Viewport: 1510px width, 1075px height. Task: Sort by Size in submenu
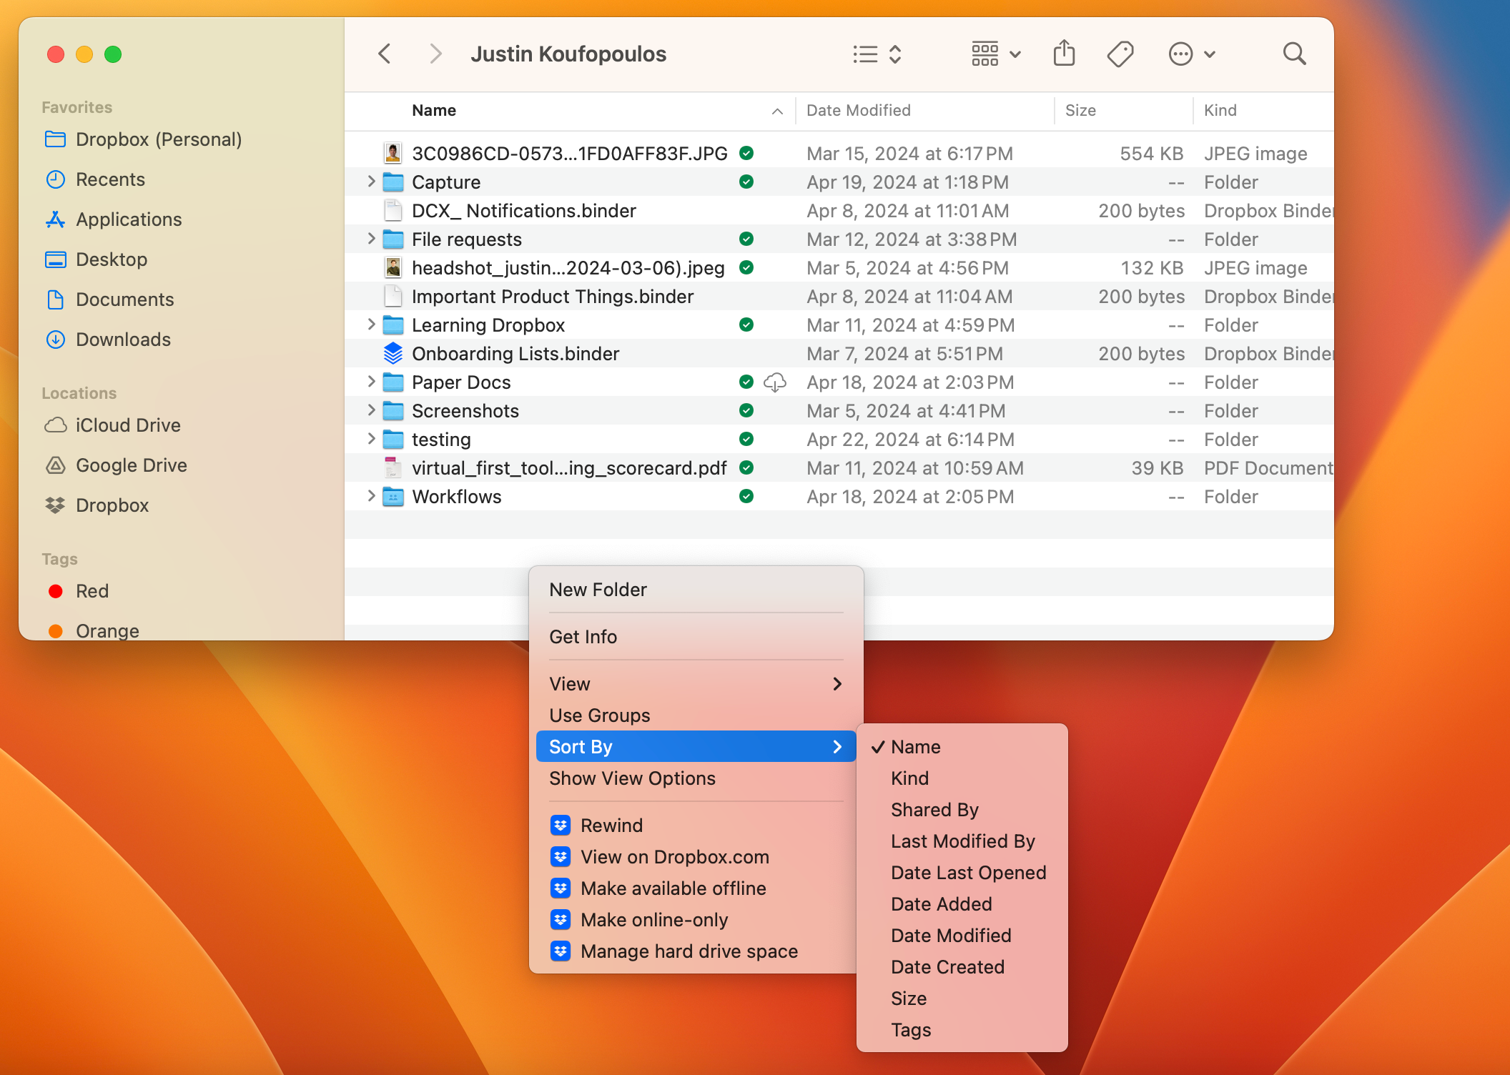coord(962,999)
